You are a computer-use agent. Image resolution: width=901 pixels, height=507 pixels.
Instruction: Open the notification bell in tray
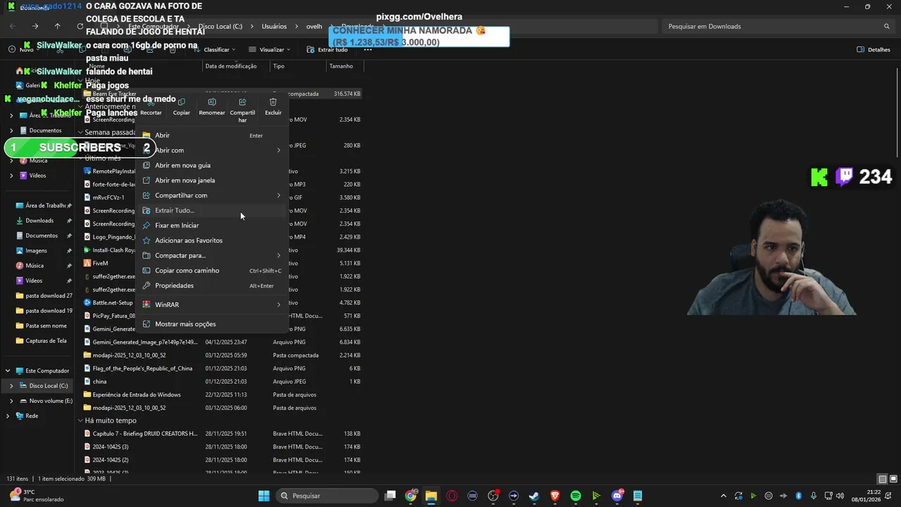click(888, 496)
